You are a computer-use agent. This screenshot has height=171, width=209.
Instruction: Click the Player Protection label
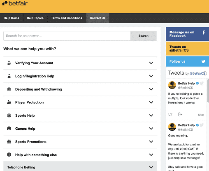coord(29,102)
